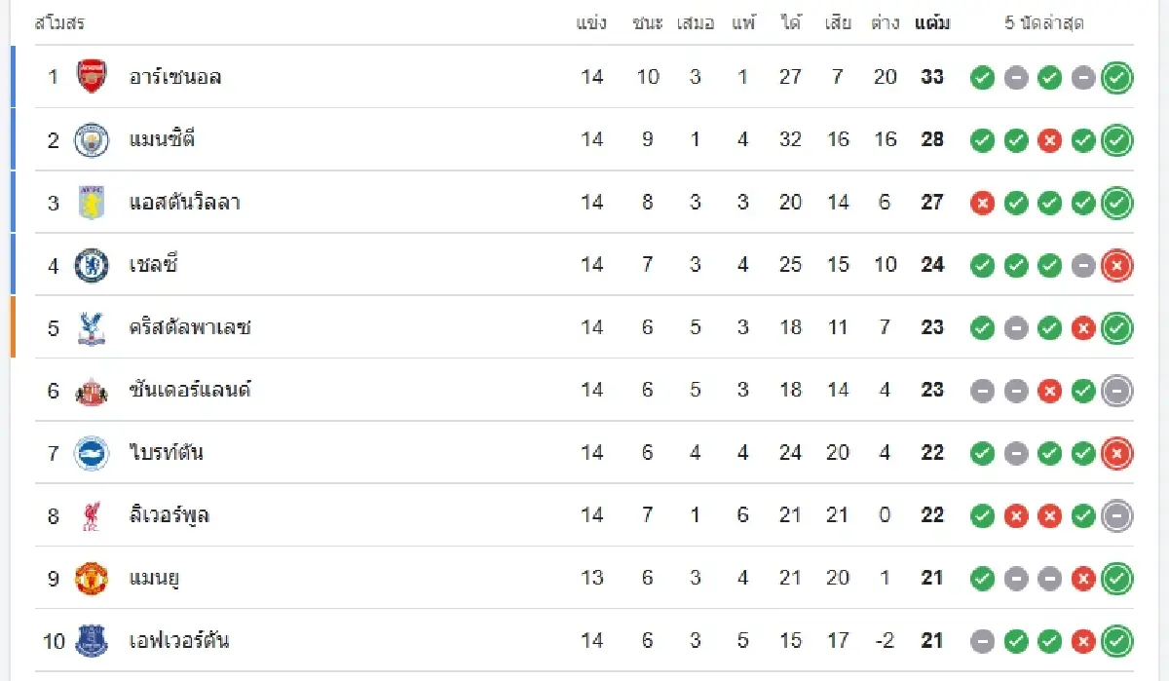Click the Sunderland club crest
The width and height of the screenshot is (1169, 681).
click(92, 391)
